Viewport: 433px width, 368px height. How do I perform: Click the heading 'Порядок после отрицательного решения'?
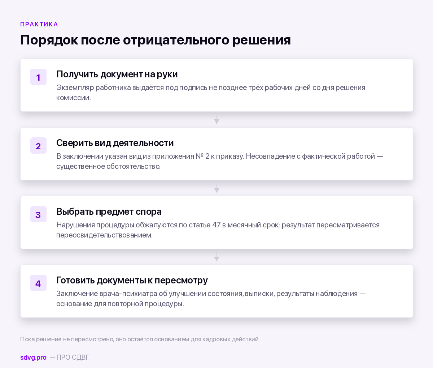click(x=156, y=40)
